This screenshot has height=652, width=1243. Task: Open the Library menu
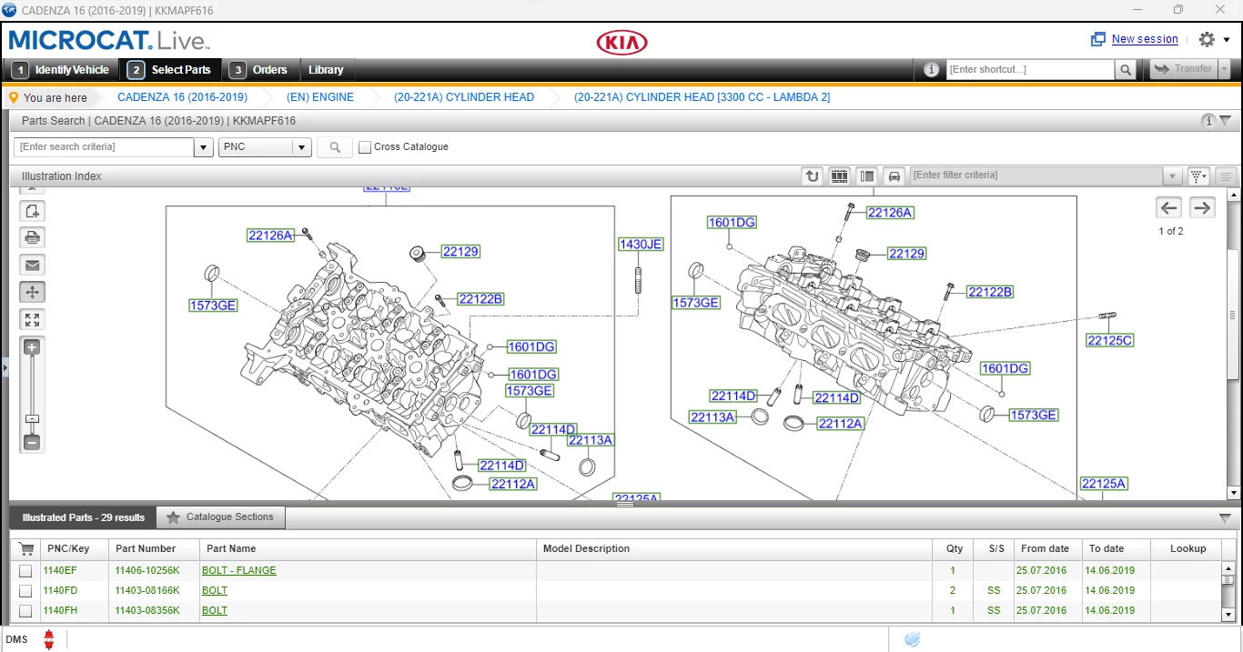327,69
